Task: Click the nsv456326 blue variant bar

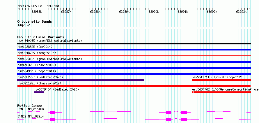Action: tap(134, 68)
